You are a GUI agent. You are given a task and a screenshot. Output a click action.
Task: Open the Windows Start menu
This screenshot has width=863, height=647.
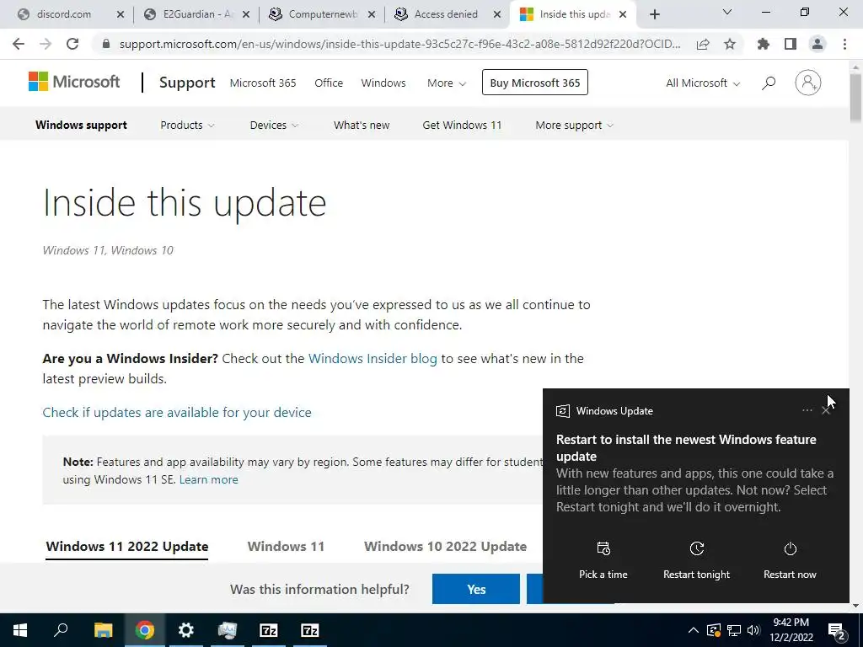coord(20,630)
